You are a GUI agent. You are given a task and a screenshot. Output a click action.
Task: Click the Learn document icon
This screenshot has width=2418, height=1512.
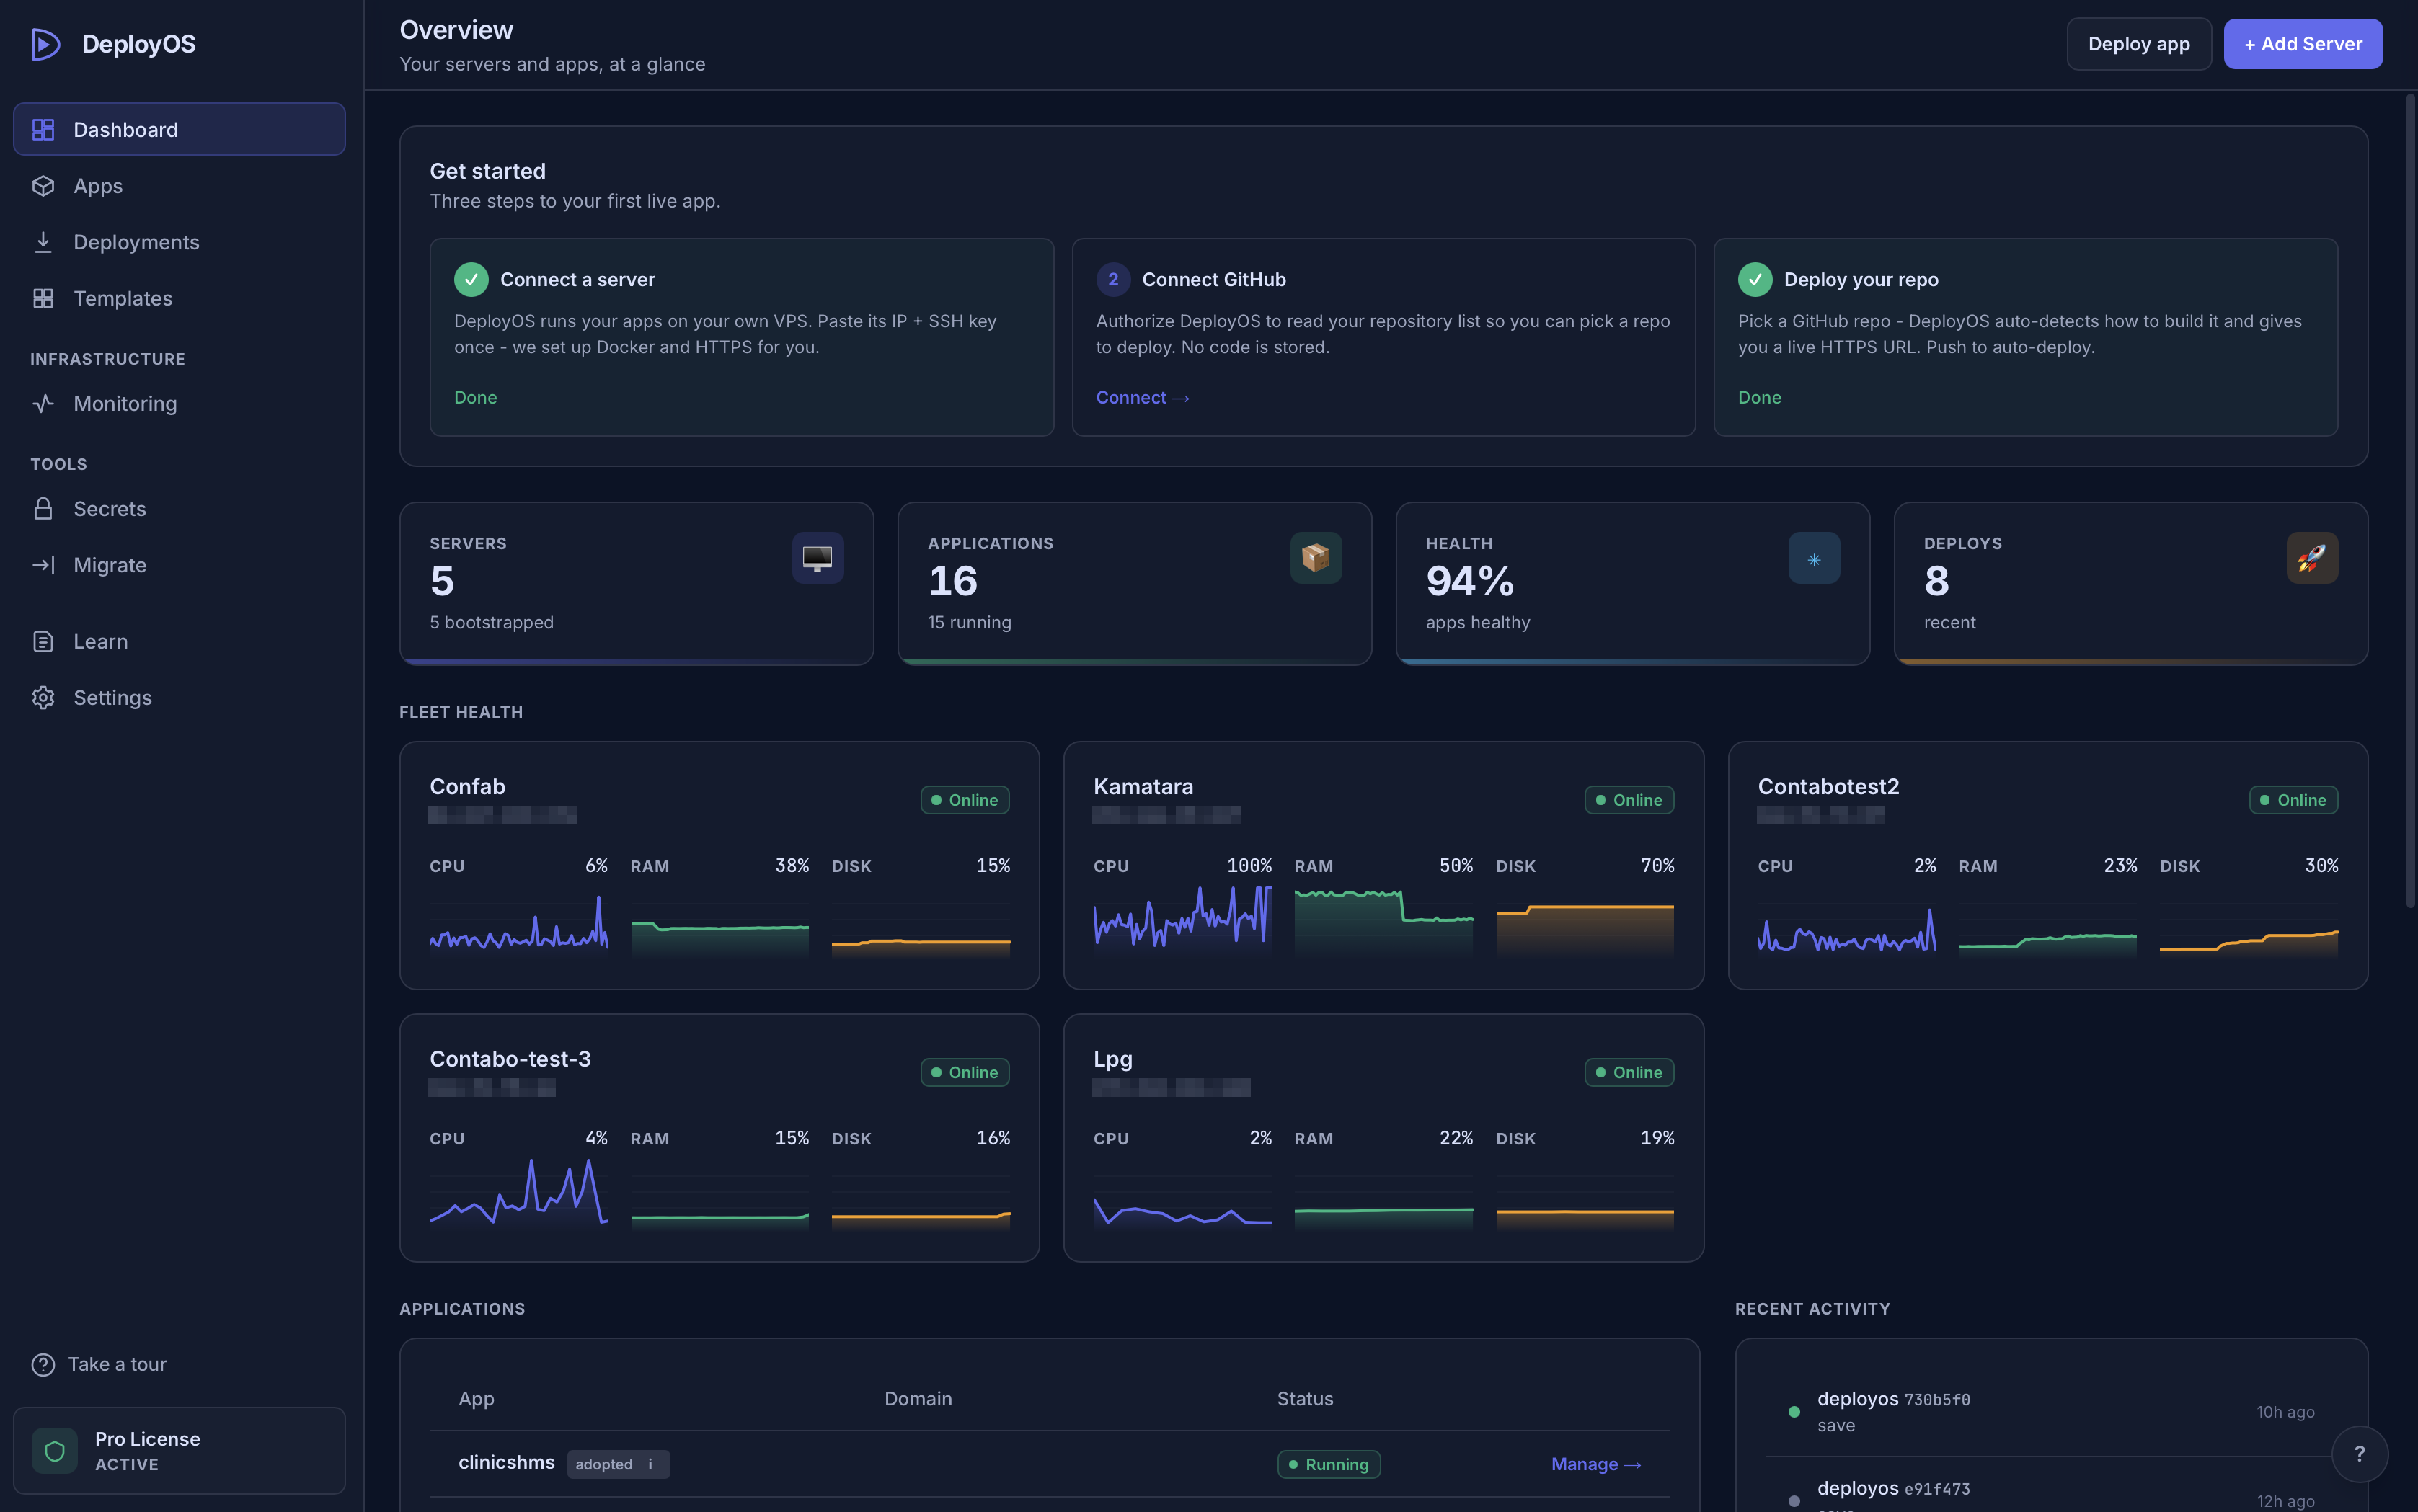pyautogui.click(x=43, y=641)
